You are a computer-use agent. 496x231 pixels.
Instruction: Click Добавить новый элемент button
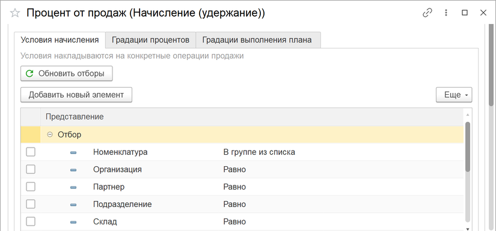pos(76,95)
